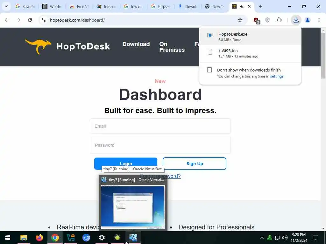Switch to the silverfo Google tab
326x244 pixels.
(x=25, y=6)
